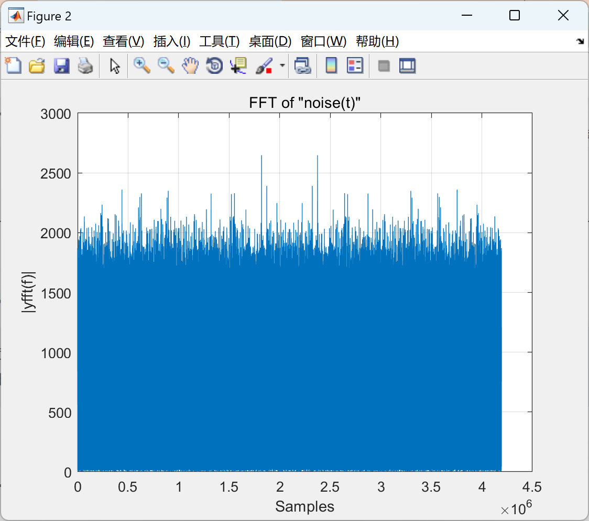
Task: Open the 编辑(E) menu
Action: 73,41
